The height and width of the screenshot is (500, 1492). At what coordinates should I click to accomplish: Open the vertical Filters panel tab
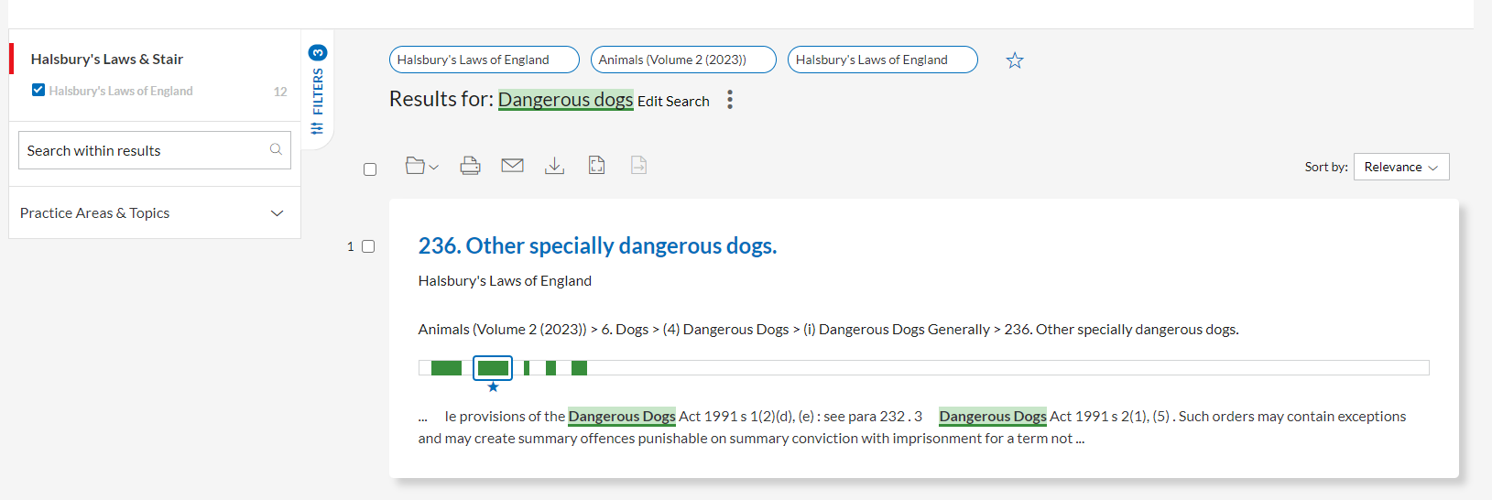tap(317, 90)
